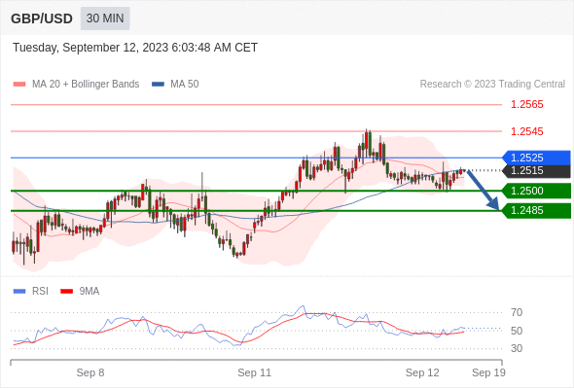Click the 1.2565 resistance level label
Screen dimensions: 574x389
(x=526, y=104)
